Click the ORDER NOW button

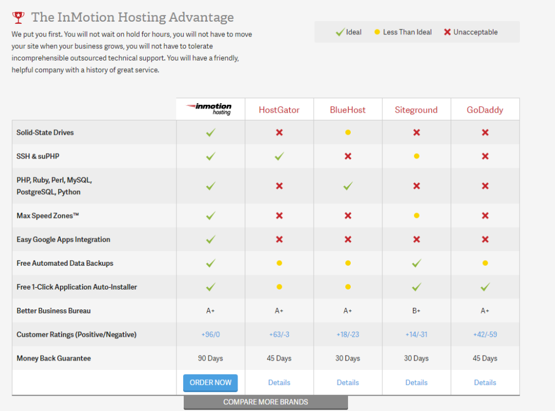(210, 383)
